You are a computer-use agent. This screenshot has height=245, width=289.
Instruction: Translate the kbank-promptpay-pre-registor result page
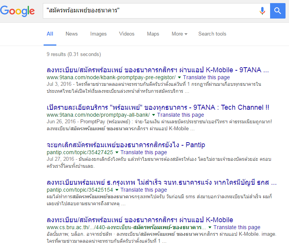pyautogui.click(x=206, y=77)
